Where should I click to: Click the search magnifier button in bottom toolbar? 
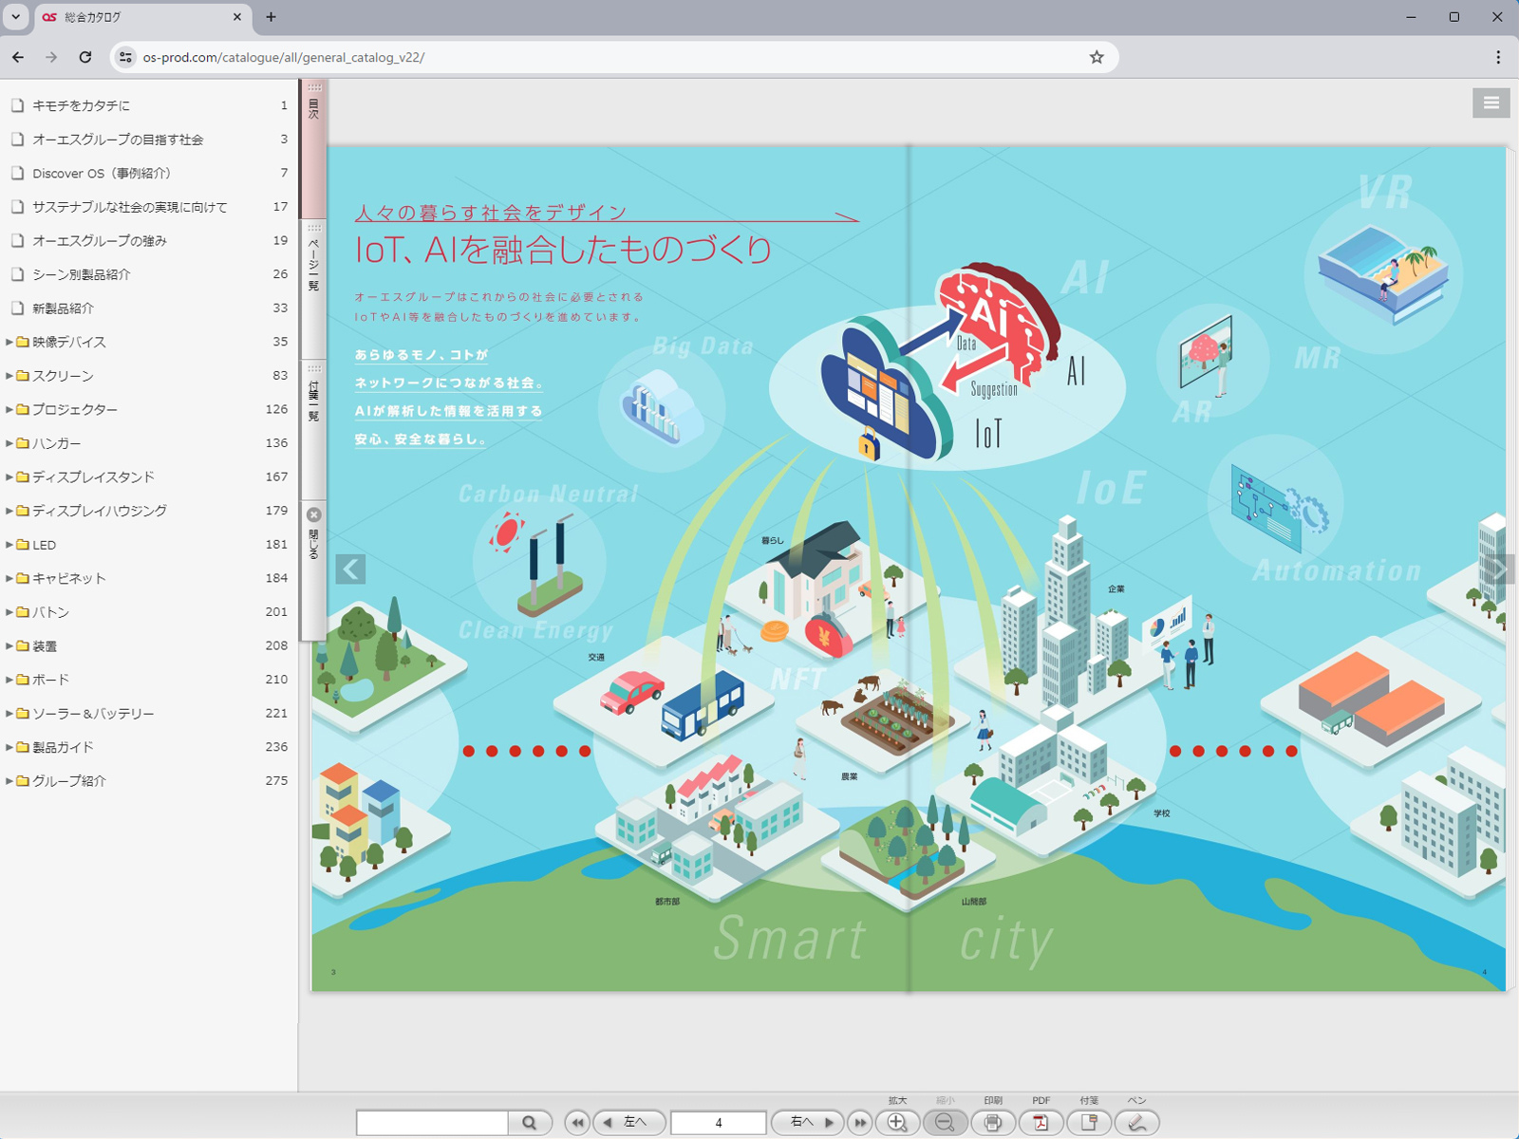click(530, 1123)
